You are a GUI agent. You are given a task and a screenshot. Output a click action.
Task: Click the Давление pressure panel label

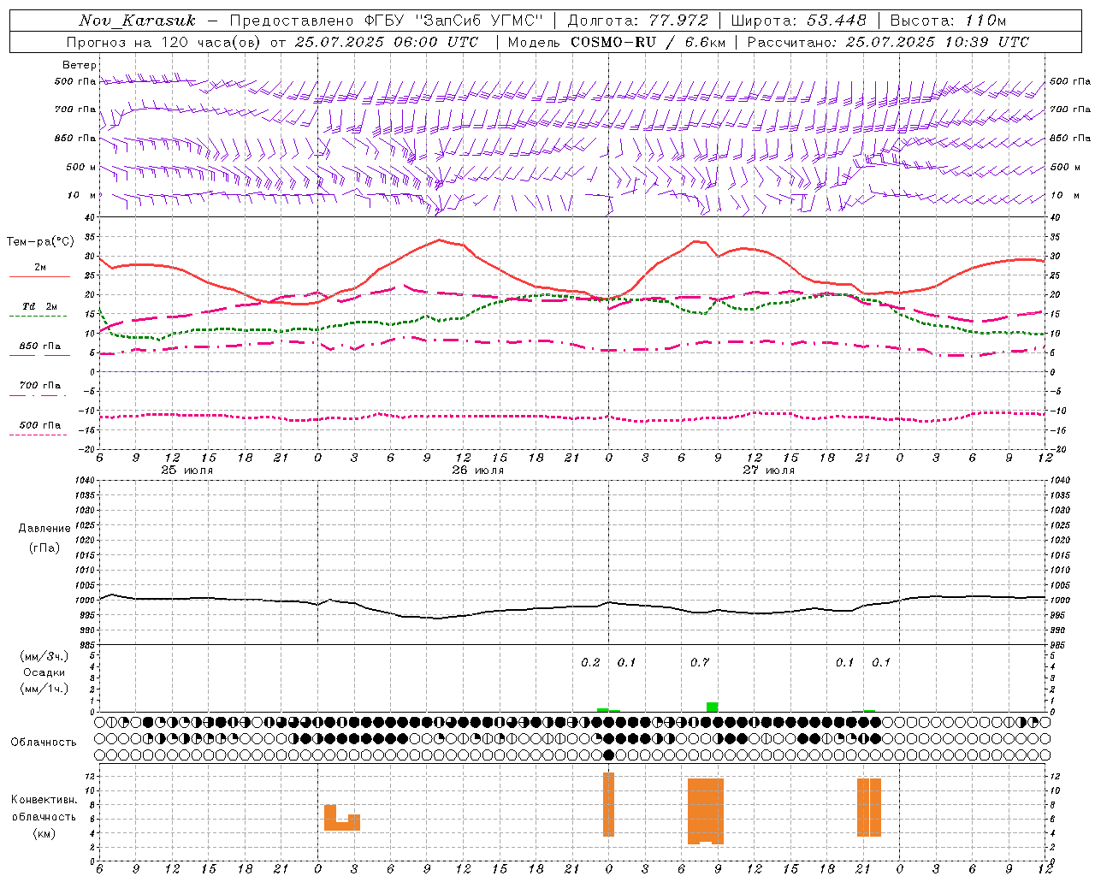tap(44, 528)
